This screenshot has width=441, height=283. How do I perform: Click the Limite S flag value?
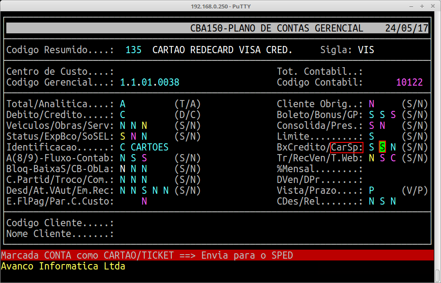pos(372,136)
